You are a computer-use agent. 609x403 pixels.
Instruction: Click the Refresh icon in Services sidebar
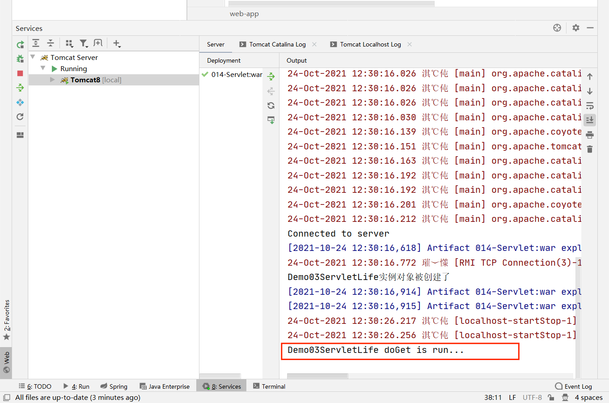tap(20, 117)
